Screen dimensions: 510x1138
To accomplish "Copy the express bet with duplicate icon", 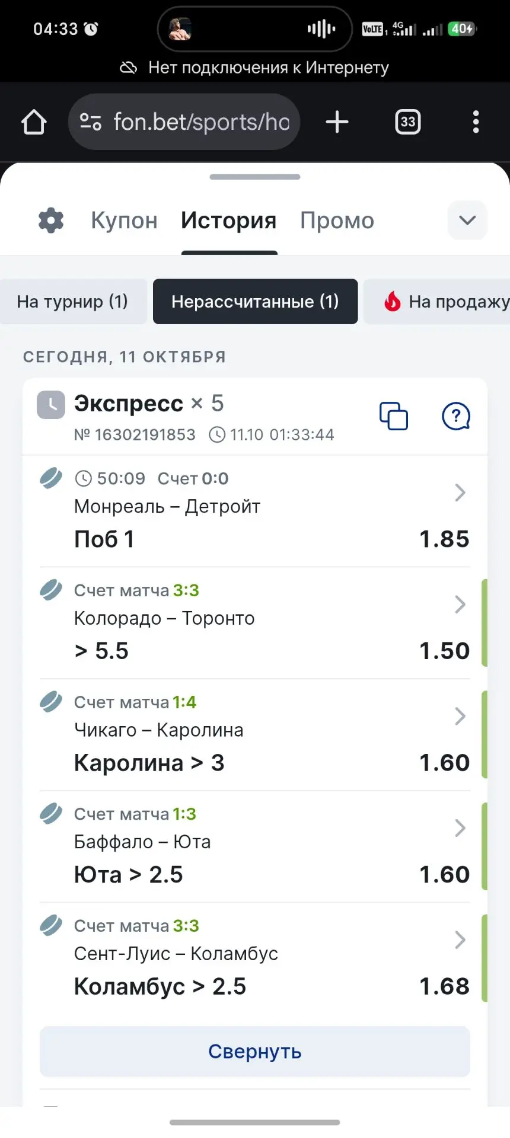I will (x=394, y=416).
